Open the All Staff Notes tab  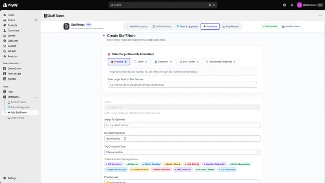pyautogui.click(x=162, y=26)
